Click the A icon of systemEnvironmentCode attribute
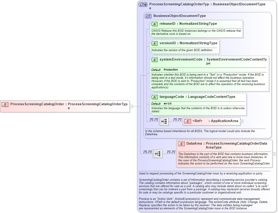Screen dimensions: 278x213 [154, 59]
